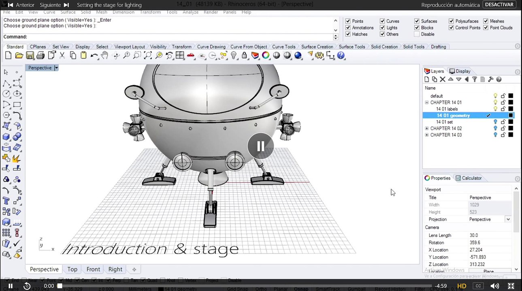Open a file with the folder icon
The image size is (522, 291).
(x=19, y=55)
